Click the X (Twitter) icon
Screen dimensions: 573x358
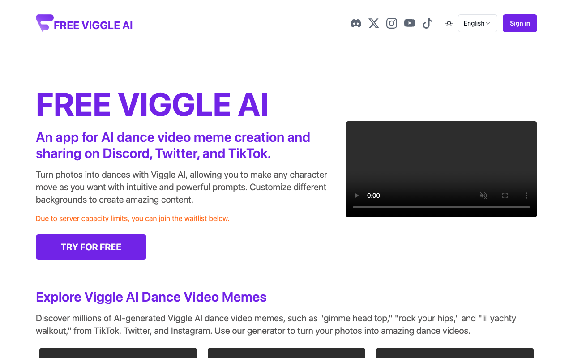point(374,23)
